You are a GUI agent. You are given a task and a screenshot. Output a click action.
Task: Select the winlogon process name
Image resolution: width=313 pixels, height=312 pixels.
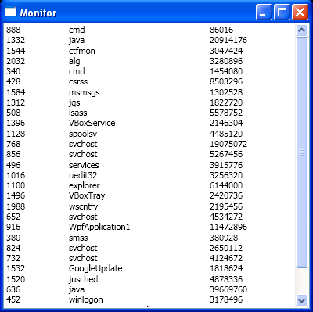click(86, 299)
